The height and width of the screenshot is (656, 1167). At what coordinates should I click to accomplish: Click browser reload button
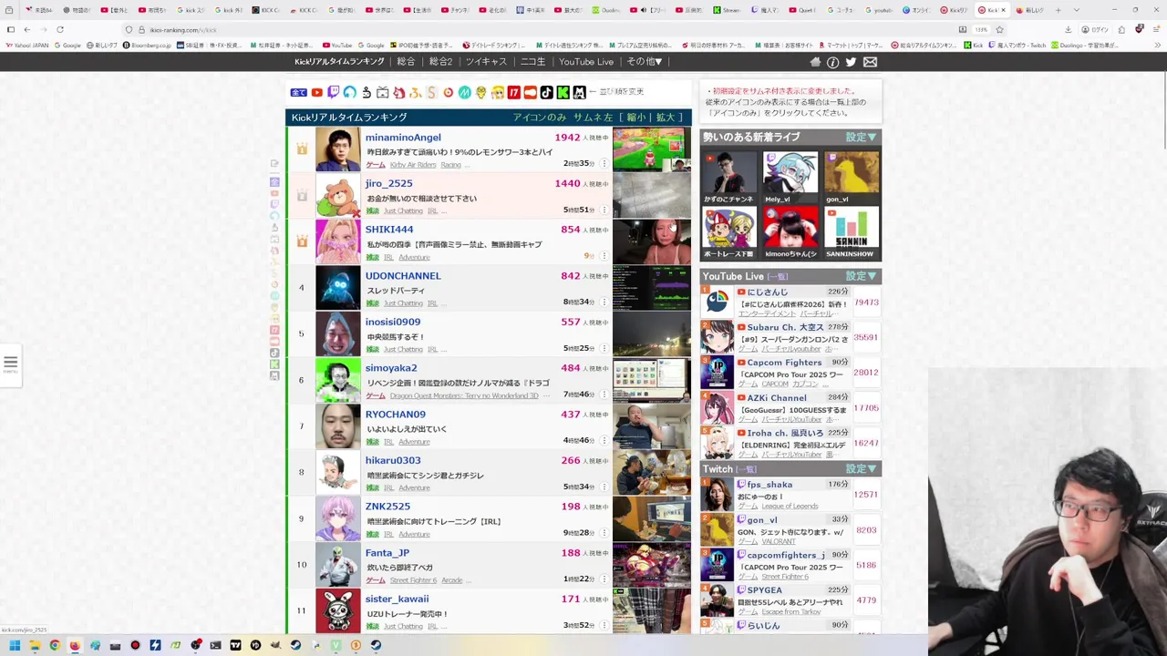tap(60, 29)
